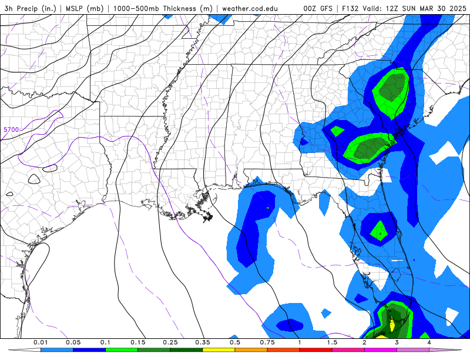Click the "0.5" legend label

click(x=235, y=342)
